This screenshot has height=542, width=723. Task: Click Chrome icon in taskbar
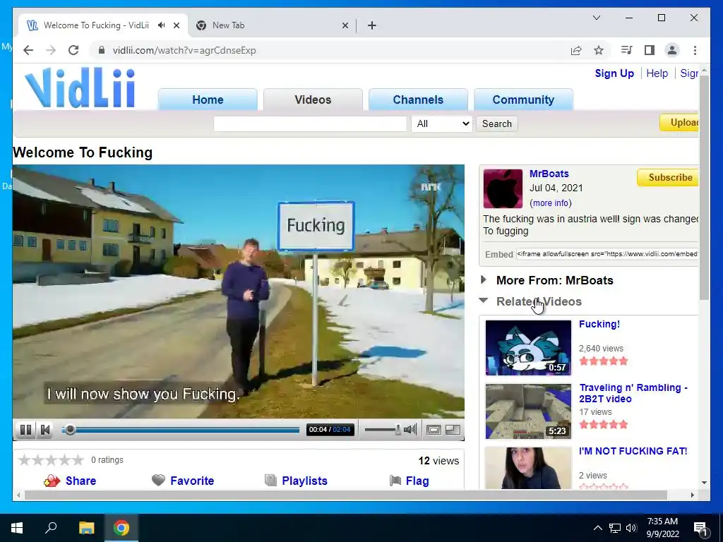pyautogui.click(x=121, y=528)
